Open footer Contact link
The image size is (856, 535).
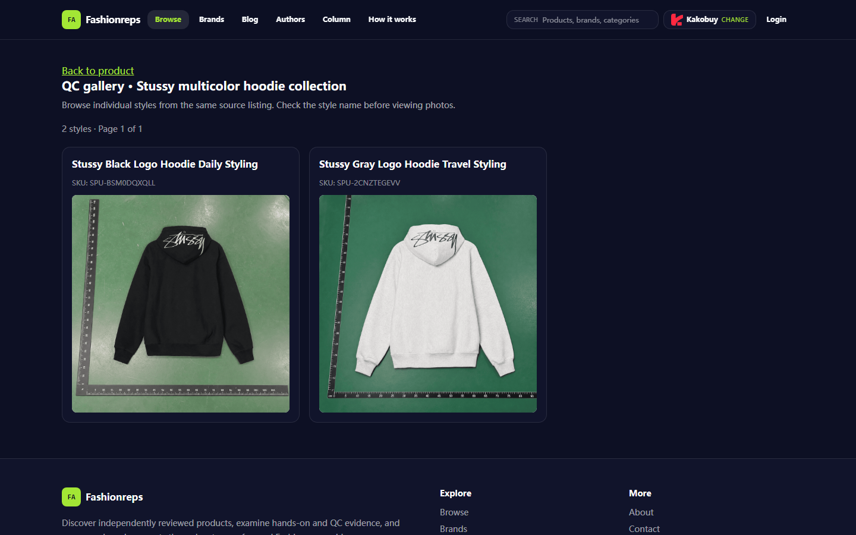coord(644,529)
